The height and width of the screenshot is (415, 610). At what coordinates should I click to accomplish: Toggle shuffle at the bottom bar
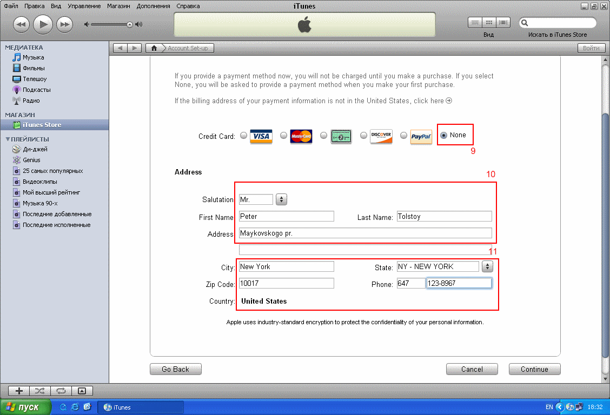point(40,391)
